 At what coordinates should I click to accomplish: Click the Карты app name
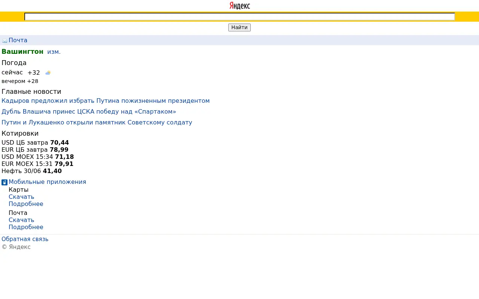point(19,189)
